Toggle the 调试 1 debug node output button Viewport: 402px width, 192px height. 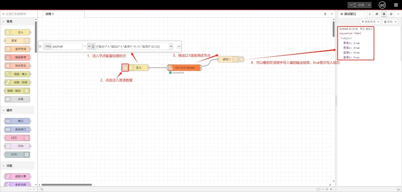pos(242,59)
